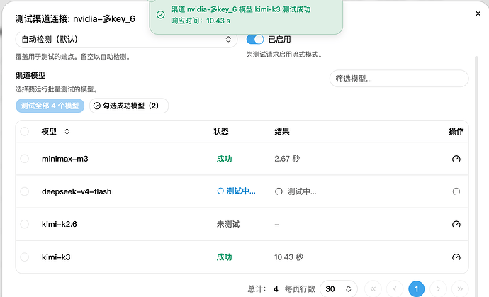489x297 pixels.
Task: Sort by 模型 column arrows
Action: [x=67, y=131]
